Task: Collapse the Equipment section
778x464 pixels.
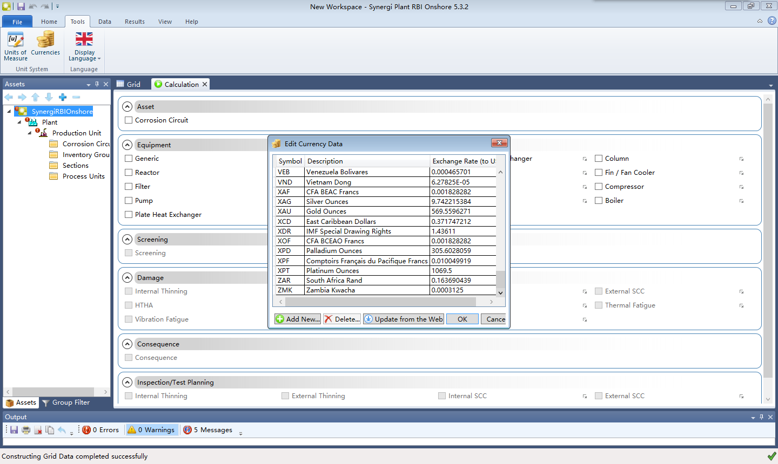Action: point(127,145)
